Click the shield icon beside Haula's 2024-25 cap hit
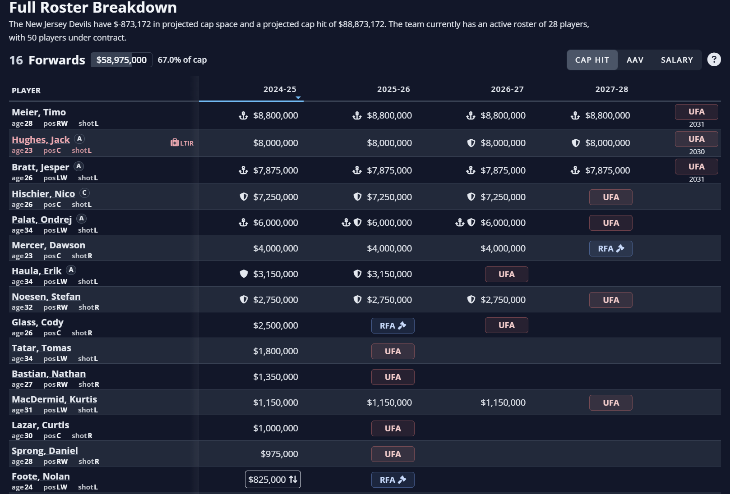730x494 pixels. pos(244,274)
